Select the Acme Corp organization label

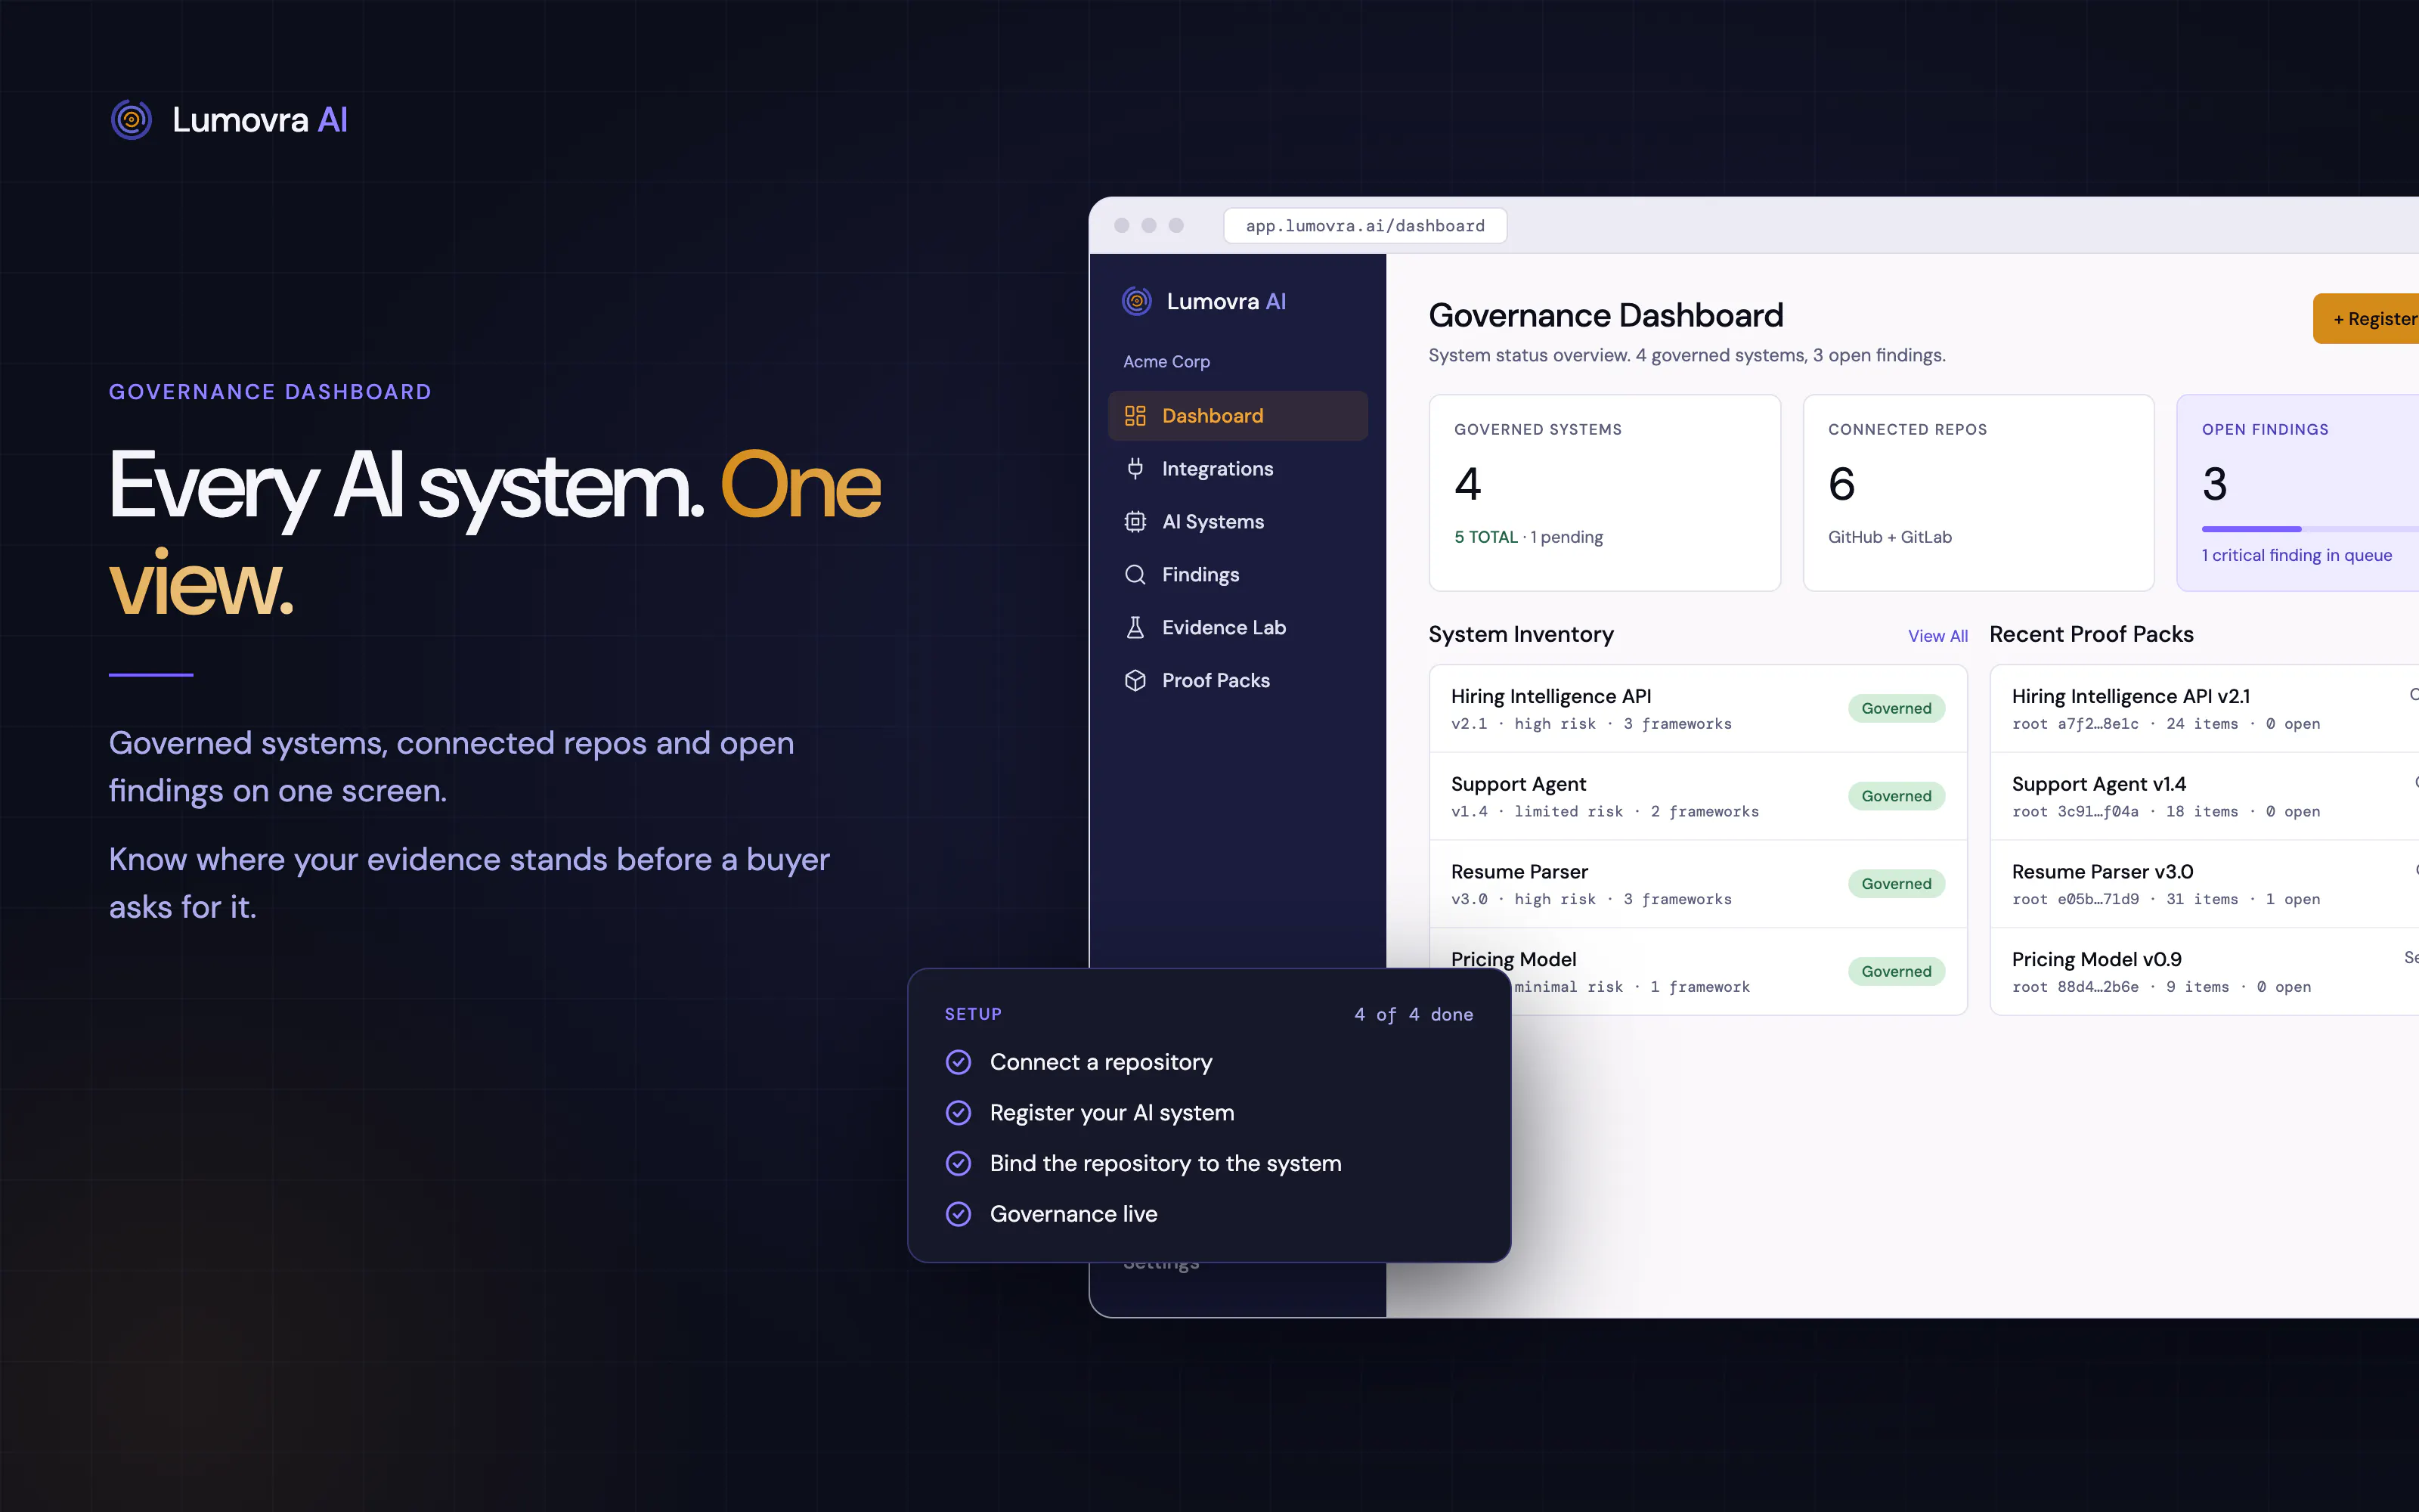coord(1166,362)
